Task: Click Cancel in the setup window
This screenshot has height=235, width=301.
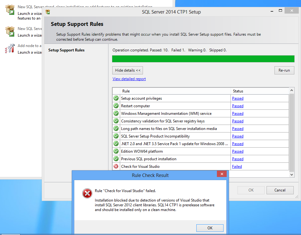Action: click(x=280, y=190)
